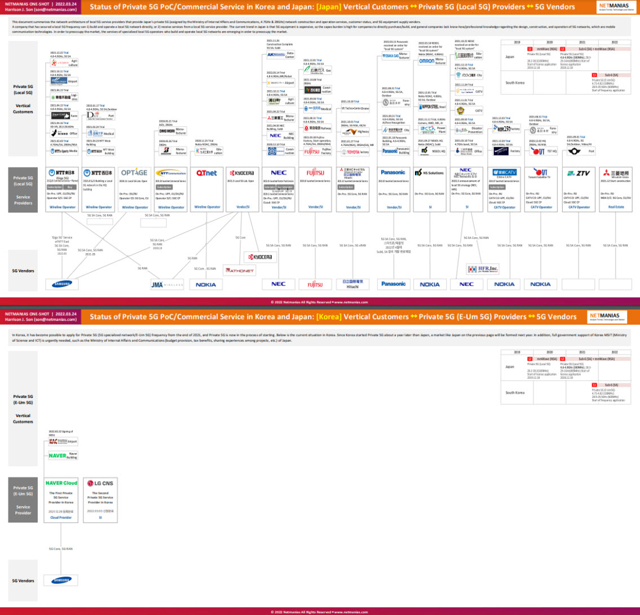
Task: Select the ZTV provider logo
Action: [x=579, y=174]
